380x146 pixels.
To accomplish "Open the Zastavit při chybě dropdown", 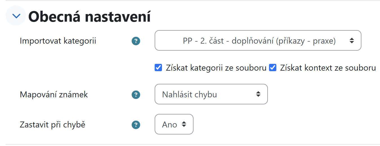I will coord(174,124).
